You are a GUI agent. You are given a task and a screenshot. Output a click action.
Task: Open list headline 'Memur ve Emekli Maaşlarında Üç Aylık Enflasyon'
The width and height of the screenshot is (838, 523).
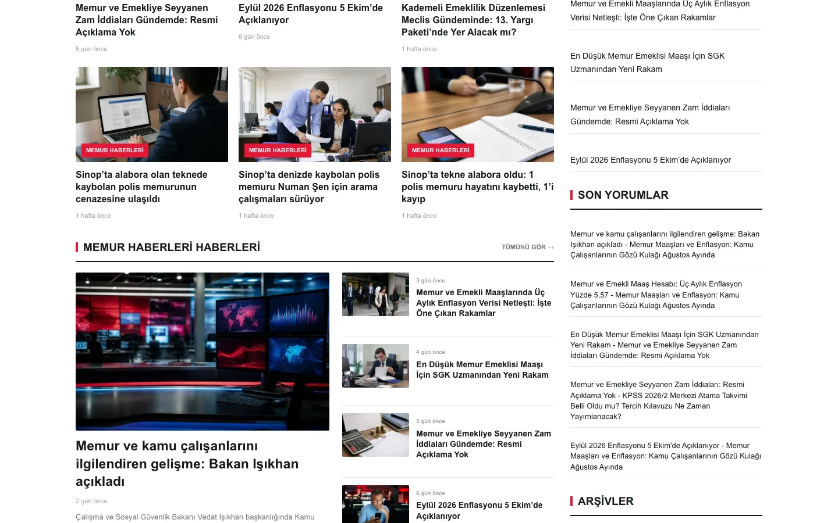(484, 303)
